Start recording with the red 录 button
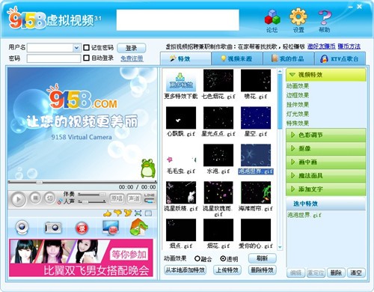Image resolution: width=374 pixels, height=292 pixels. tap(82, 228)
